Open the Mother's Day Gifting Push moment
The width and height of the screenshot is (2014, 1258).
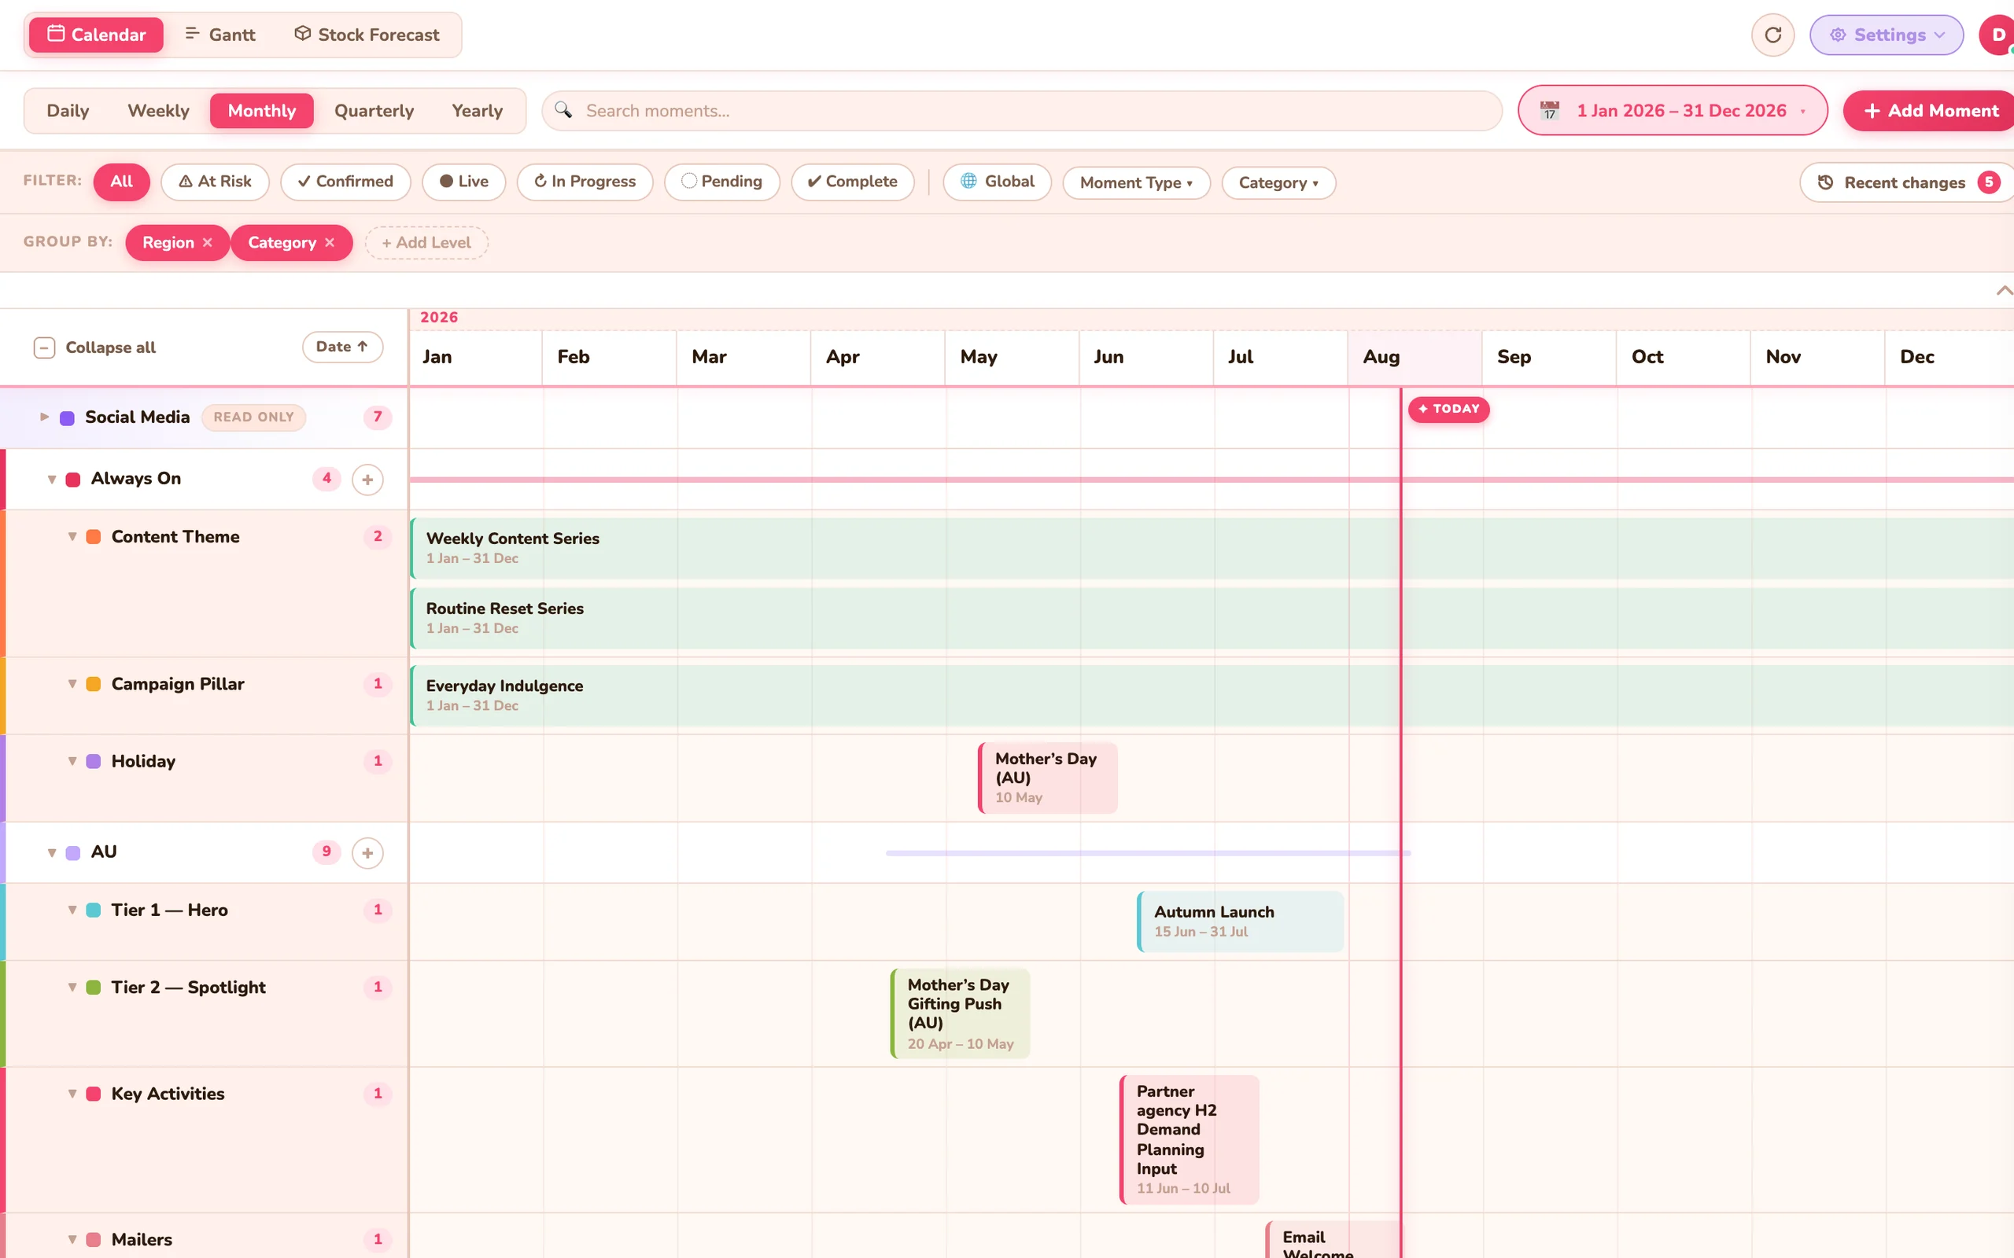coord(960,1013)
